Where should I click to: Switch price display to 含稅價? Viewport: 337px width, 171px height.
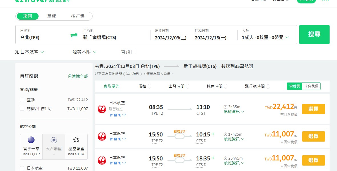click(x=294, y=86)
